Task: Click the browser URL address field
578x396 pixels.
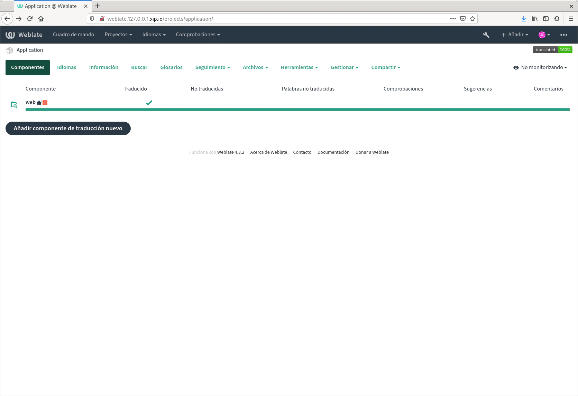Action: 277,19
